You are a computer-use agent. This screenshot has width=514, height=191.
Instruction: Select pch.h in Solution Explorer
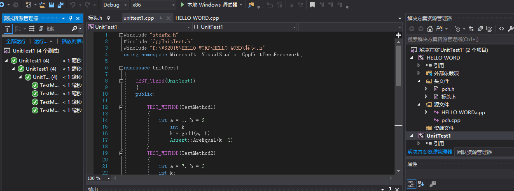(x=448, y=89)
